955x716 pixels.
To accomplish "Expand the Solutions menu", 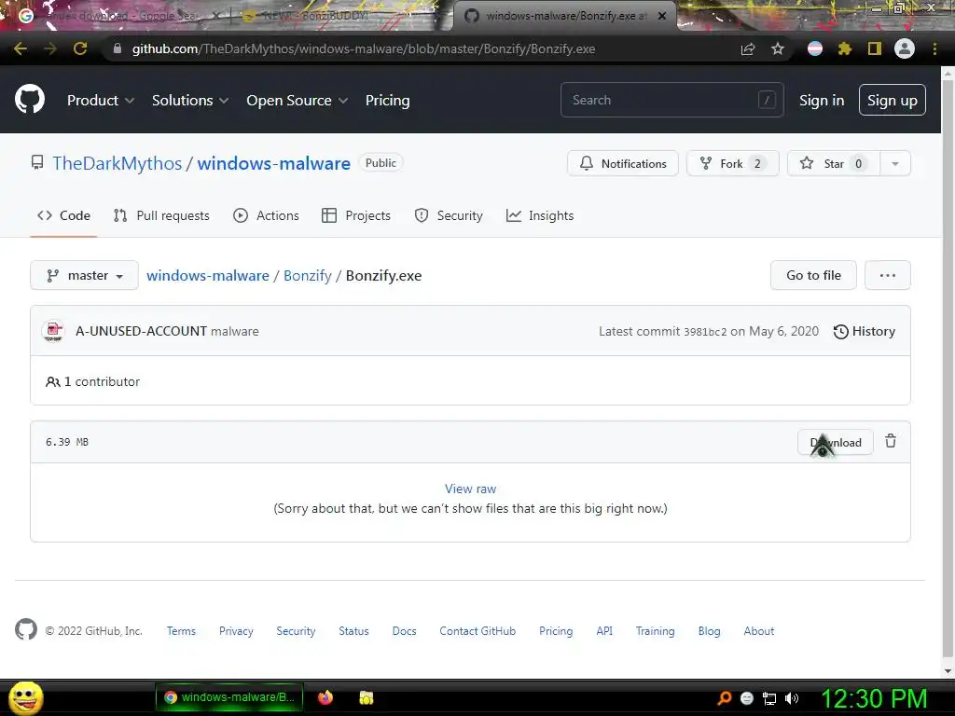I will point(190,100).
